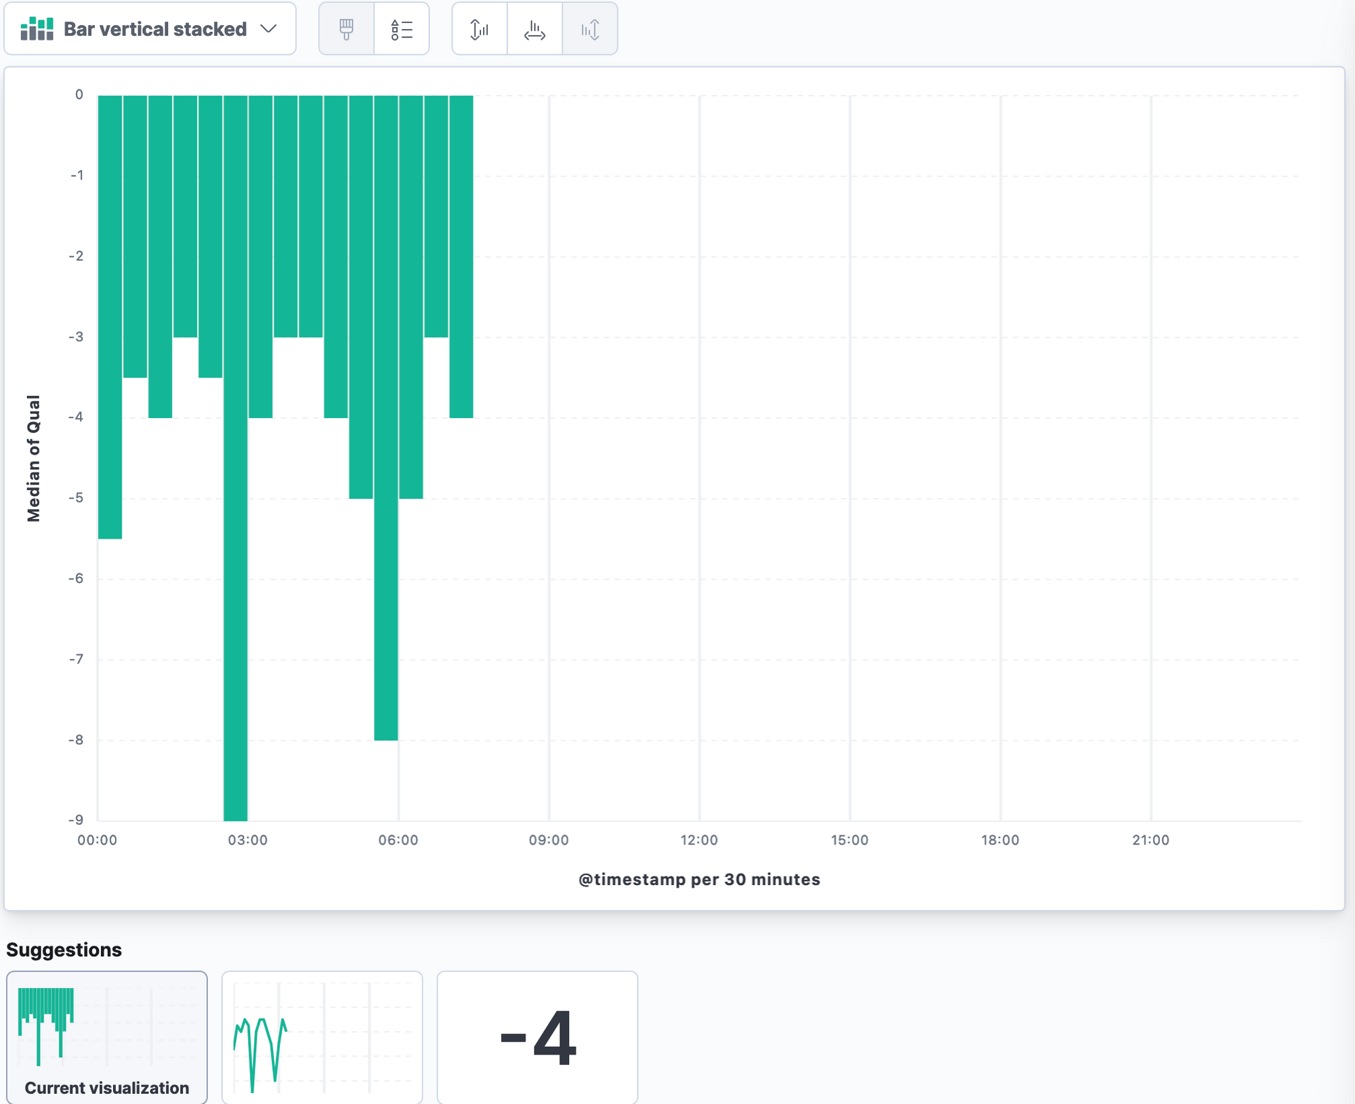Click '@timestamp per 30 minutes' axis title
This screenshot has width=1355, height=1104.
tap(699, 879)
